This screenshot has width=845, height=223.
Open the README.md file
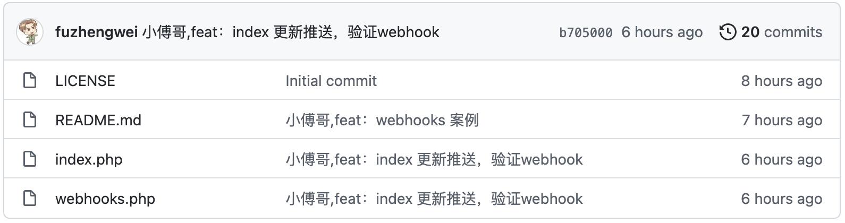98,120
